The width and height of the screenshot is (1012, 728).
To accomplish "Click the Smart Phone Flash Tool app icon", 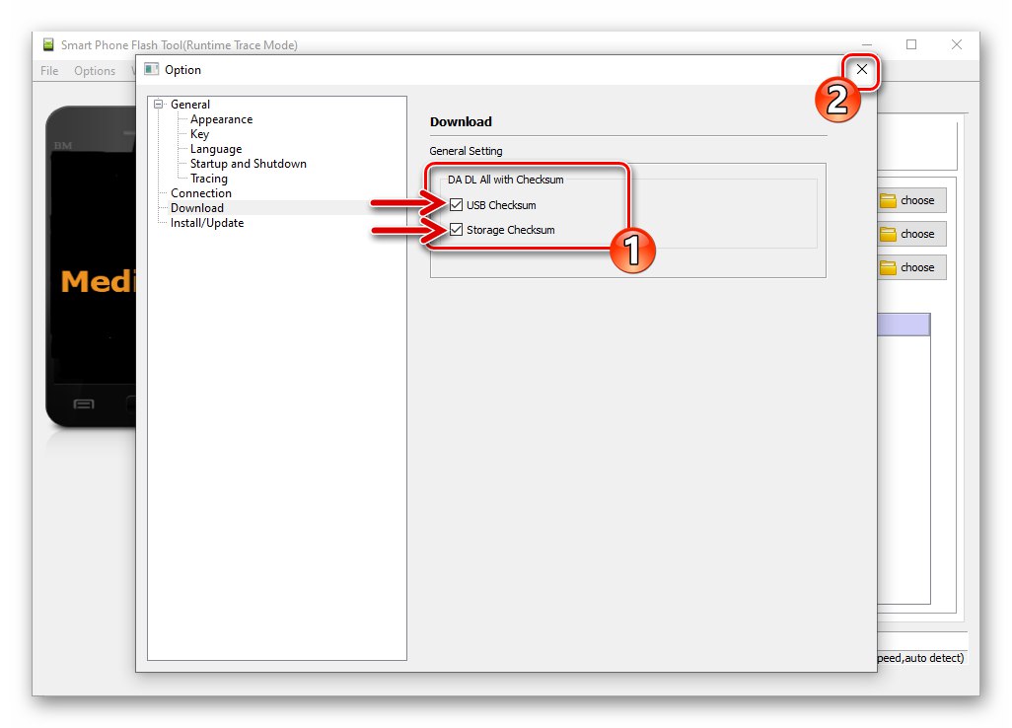I will point(48,44).
